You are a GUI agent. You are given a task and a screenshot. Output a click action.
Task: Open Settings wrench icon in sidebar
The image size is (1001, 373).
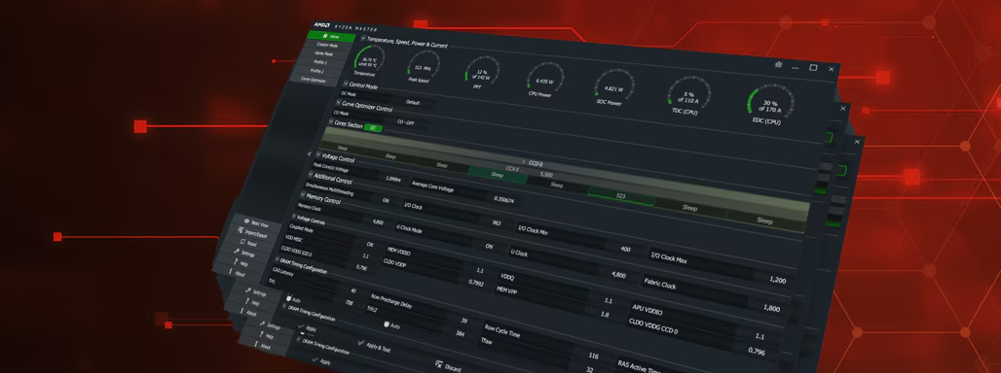[237, 252]
